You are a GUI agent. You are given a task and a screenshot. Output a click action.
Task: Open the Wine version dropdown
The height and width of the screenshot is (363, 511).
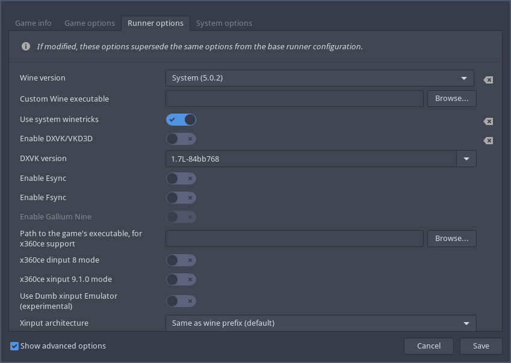click(320, 78)
